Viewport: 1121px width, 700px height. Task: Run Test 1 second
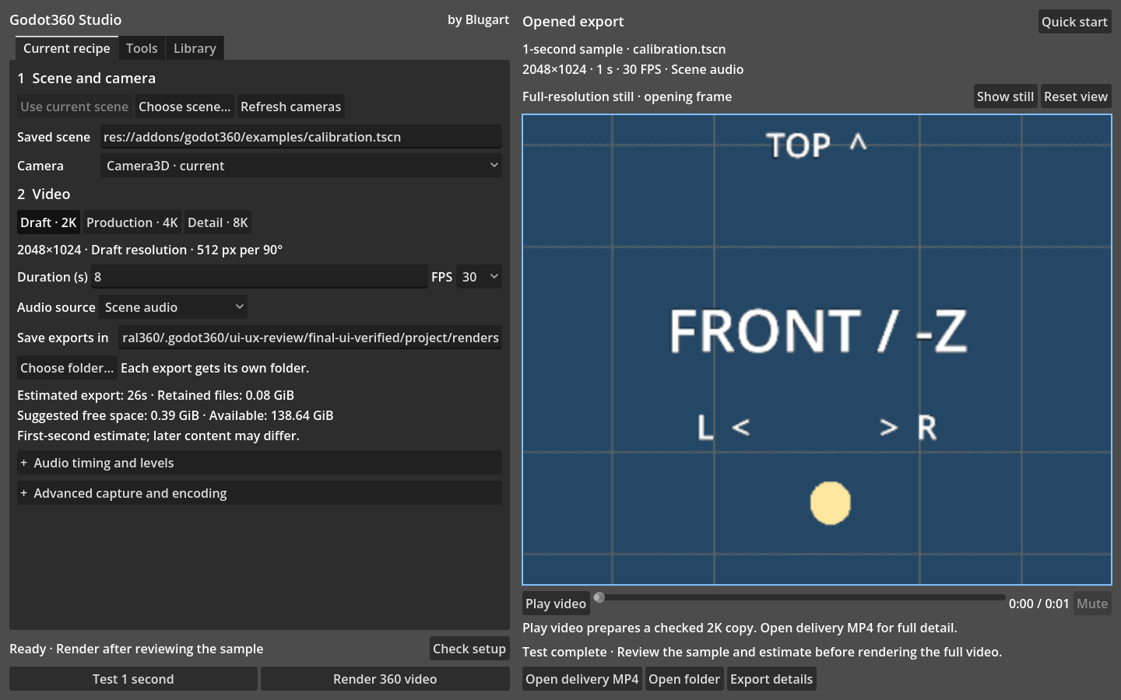133,679
